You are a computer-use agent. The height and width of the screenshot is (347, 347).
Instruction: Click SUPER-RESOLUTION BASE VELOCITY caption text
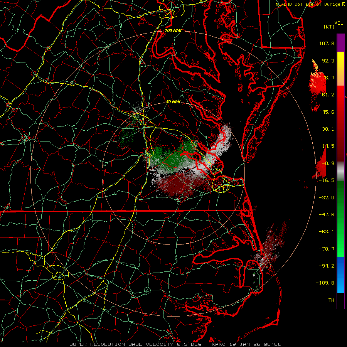click(122, 344)
